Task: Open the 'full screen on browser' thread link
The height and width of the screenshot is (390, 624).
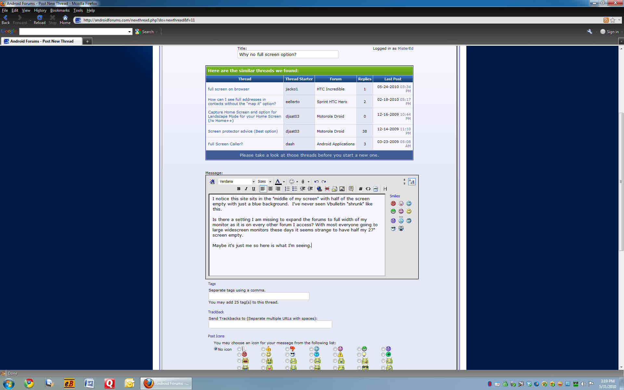Action: click(228, 89)
